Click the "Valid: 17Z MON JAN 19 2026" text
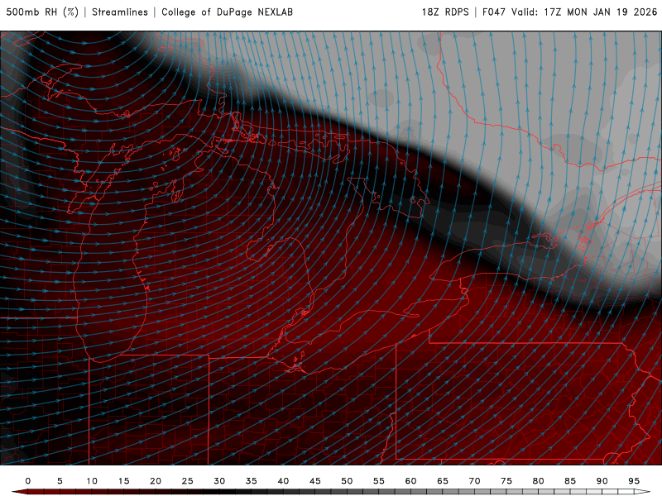This screenshot has width=662, height=496. point(584,12)
